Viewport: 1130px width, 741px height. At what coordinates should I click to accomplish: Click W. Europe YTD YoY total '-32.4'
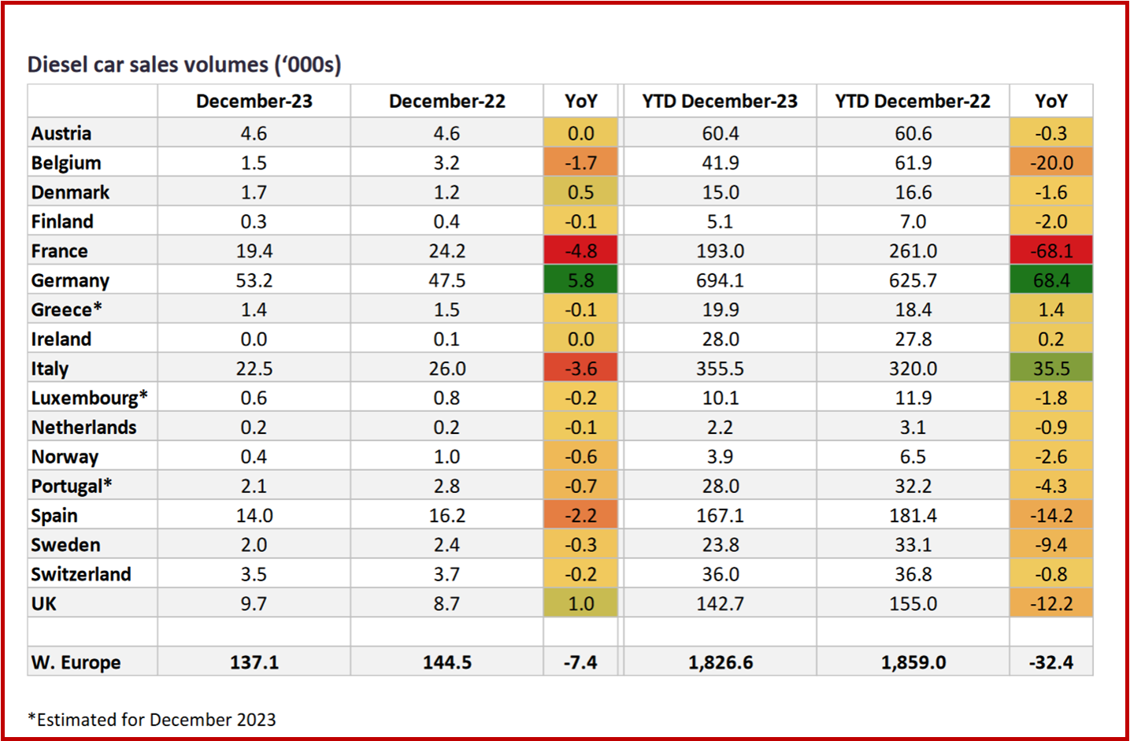[x=1051, y=662]
